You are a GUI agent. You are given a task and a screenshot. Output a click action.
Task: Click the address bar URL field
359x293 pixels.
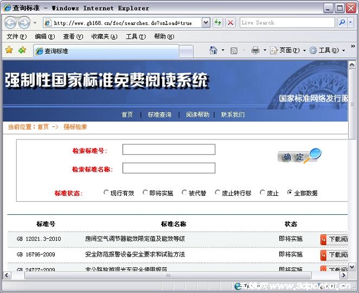[x=123, y=23]
